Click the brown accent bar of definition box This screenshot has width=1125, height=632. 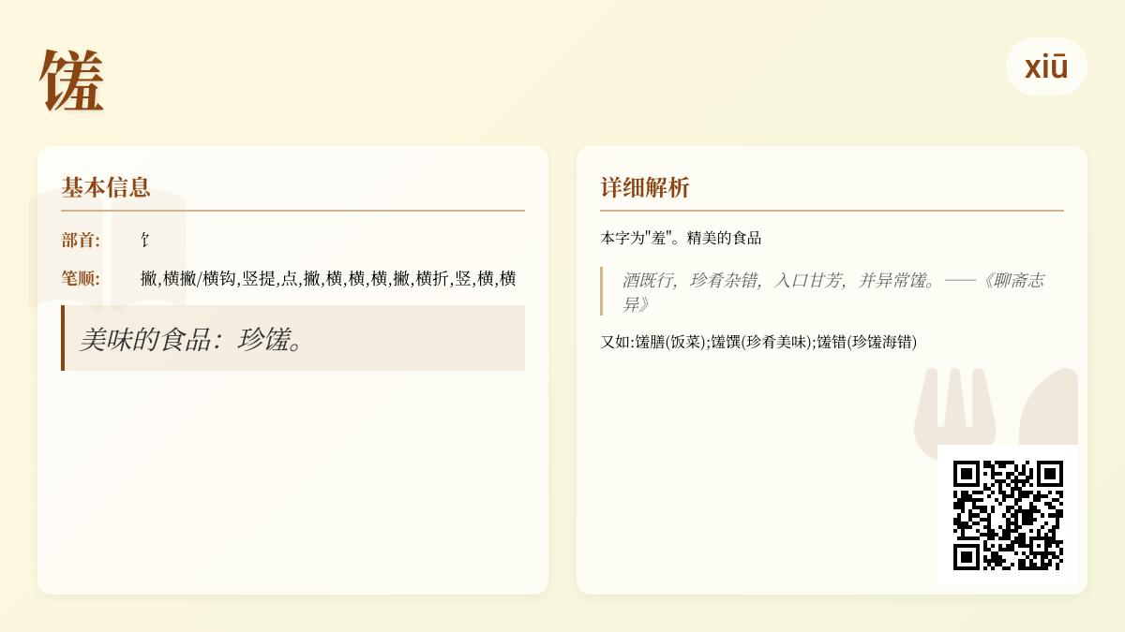coord(63,338)
